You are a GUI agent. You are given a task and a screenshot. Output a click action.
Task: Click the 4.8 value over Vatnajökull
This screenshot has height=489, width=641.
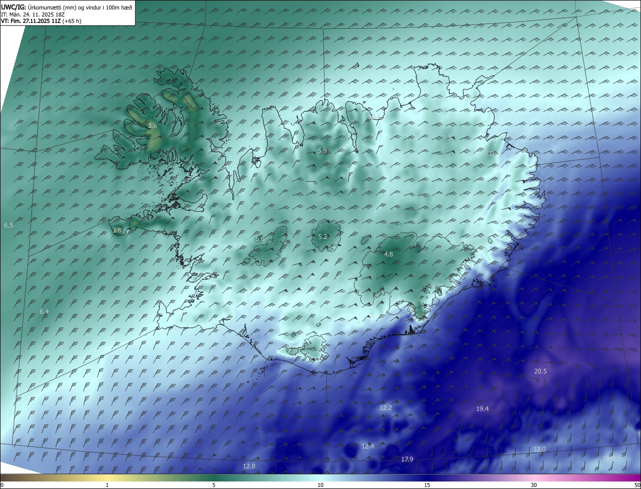point(388,254)
